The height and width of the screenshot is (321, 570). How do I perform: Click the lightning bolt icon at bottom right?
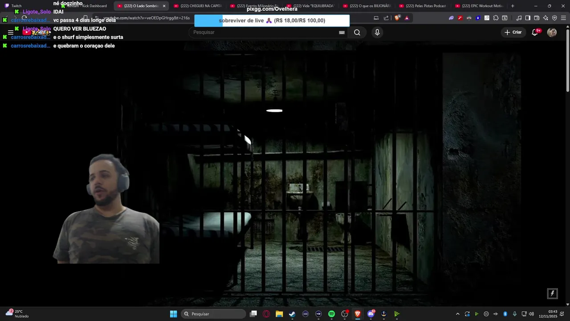(x=552, y=293)
